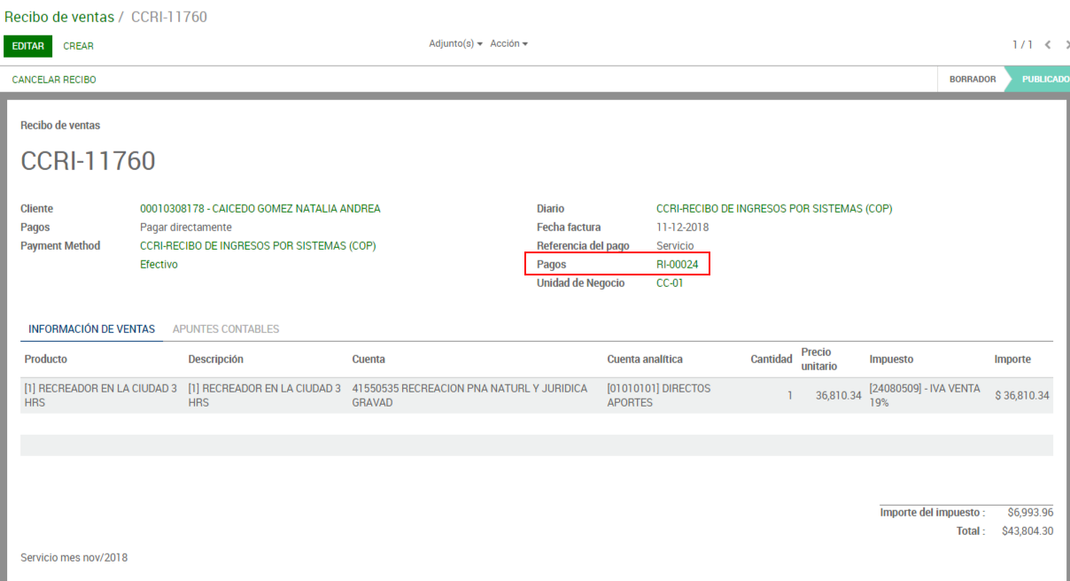Click the Efectivo payment method link

click(x=159, y=265)
